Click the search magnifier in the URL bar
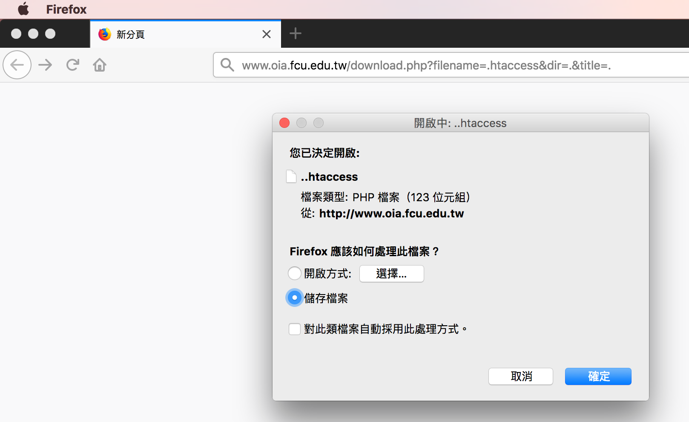 point(227,65)
